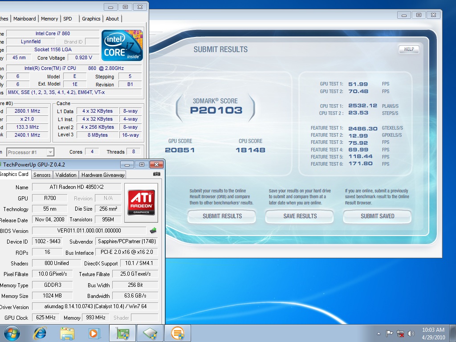Click the save BIOS chip icon
This screenshot has width=456, height=342.
153,231
